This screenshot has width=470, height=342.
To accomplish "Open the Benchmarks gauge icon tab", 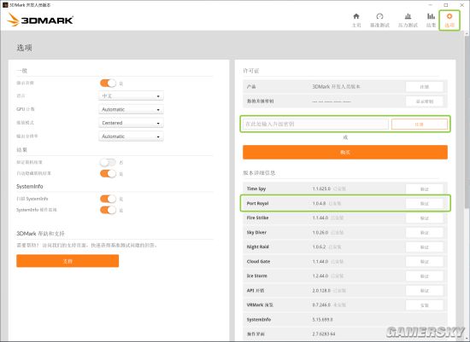I will pos(379,20).
